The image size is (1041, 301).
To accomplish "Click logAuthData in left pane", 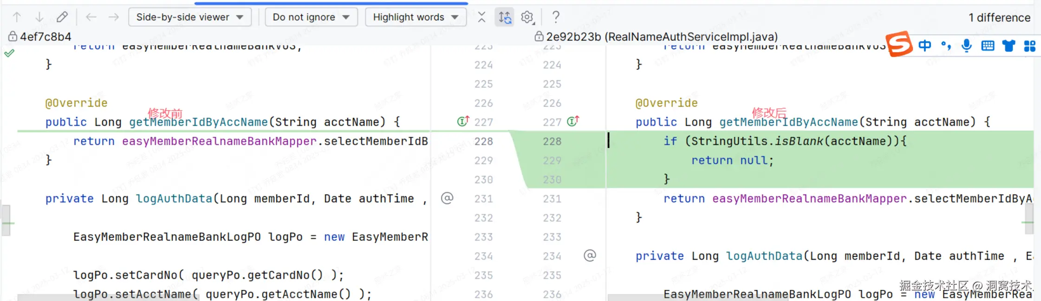I will point(174,199).
